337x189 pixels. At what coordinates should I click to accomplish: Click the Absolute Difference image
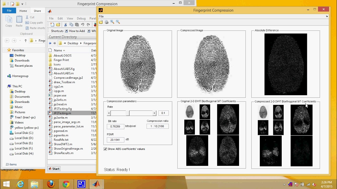(x=286, y=64)
